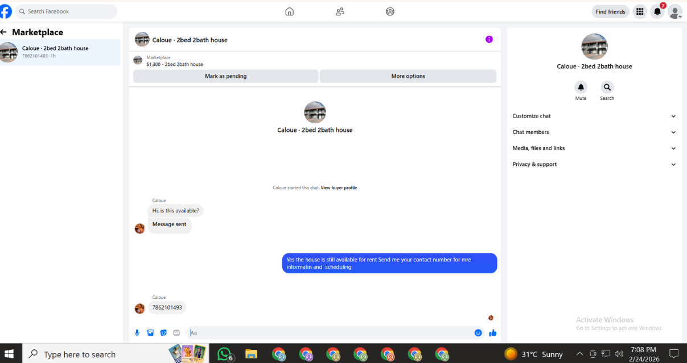Open File Explorer from the taskbar

tap(251, 354)
